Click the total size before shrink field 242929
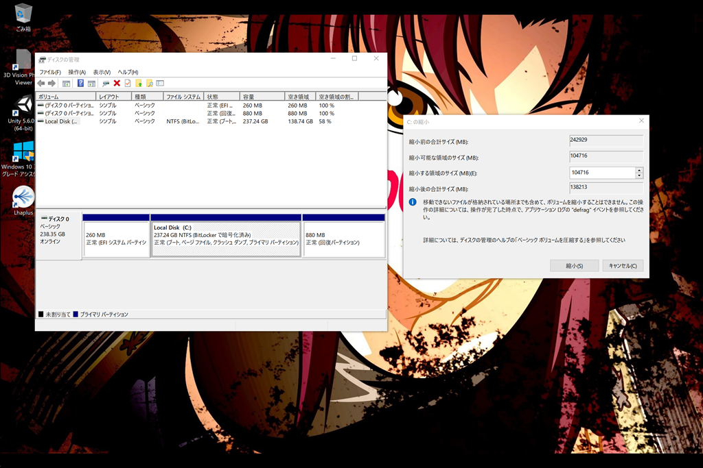 [x=606, y=140]
